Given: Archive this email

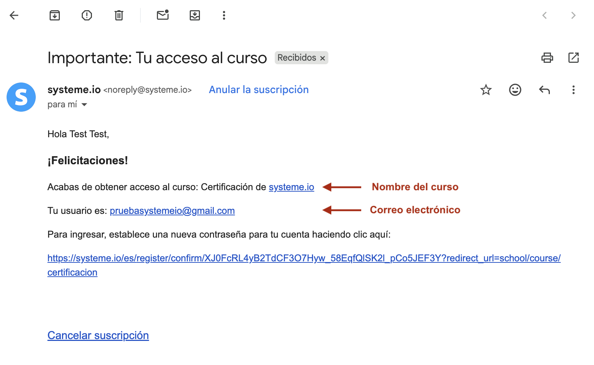Looking at the screenshot, I should click(55, 15).
